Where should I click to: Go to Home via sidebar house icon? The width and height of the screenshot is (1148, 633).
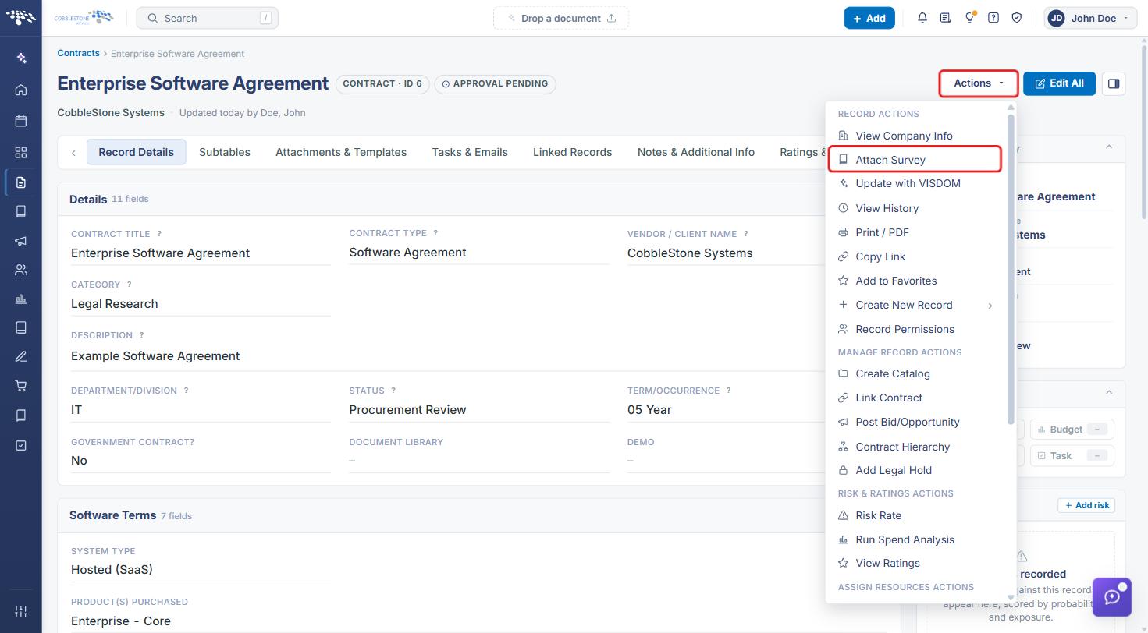tap(21, 90)
